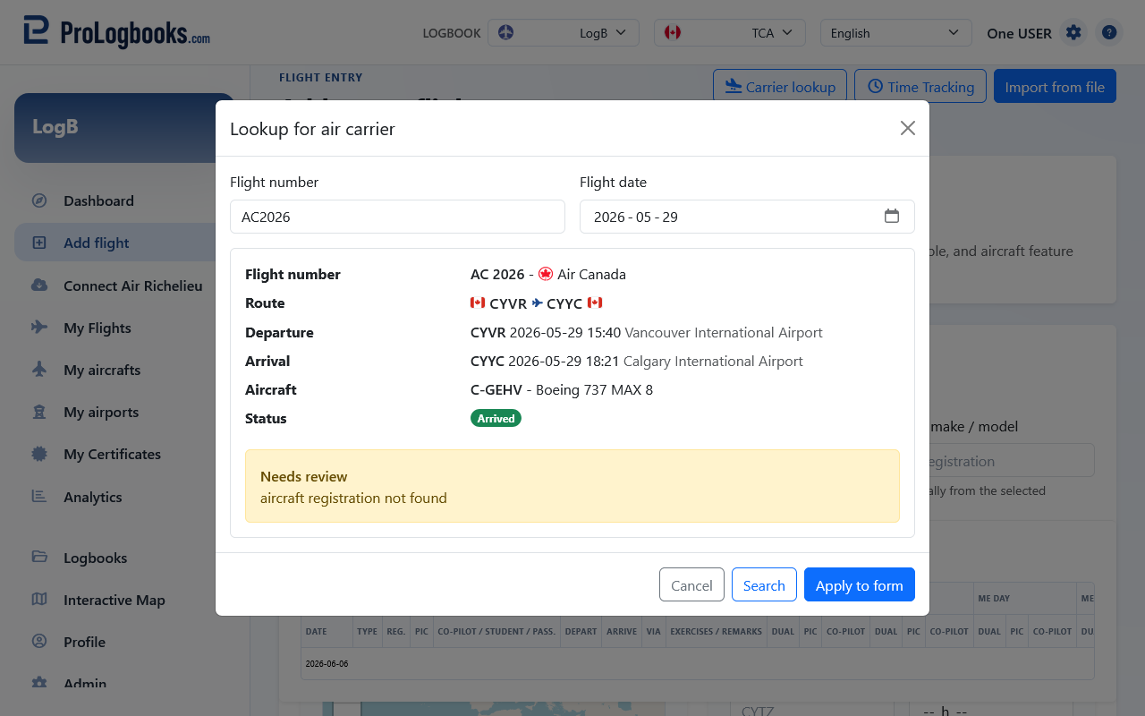This screenshot has height=716, width=1145.
Task: Open the help question mark icon
Action: point(1109,33)
